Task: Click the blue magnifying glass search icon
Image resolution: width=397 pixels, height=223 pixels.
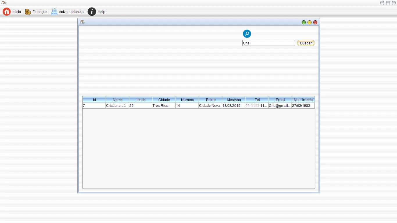Action: [x=247, y=34]
